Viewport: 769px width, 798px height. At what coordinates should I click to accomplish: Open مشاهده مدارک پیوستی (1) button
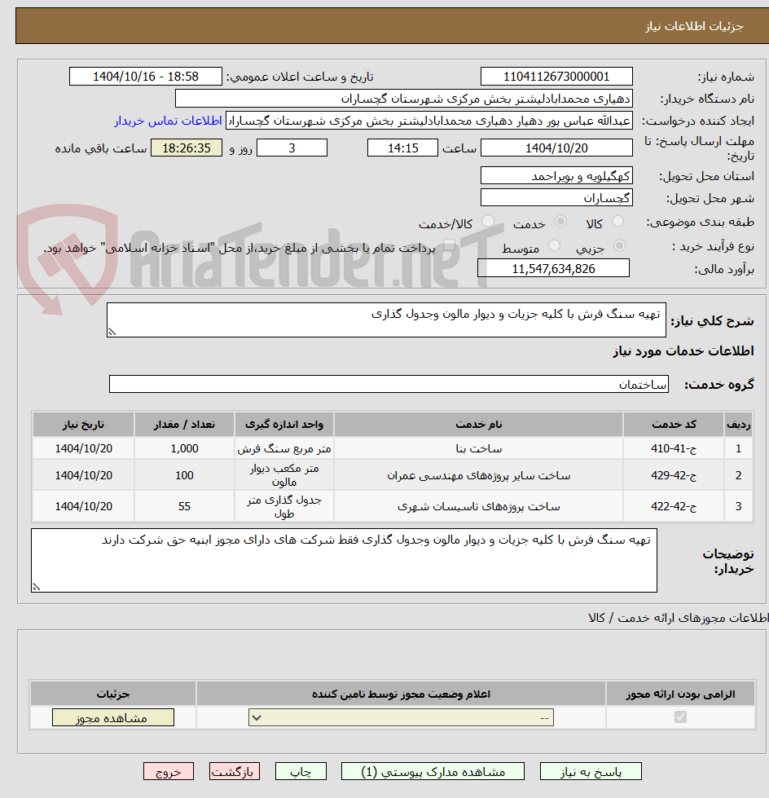point(433,772)
